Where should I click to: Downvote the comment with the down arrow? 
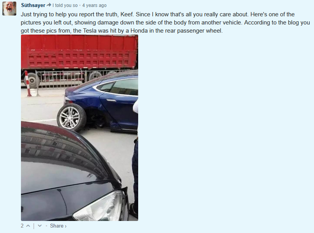coord(40,226)
